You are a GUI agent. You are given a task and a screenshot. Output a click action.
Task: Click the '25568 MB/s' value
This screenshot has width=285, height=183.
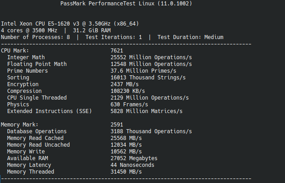coord(126,138)
